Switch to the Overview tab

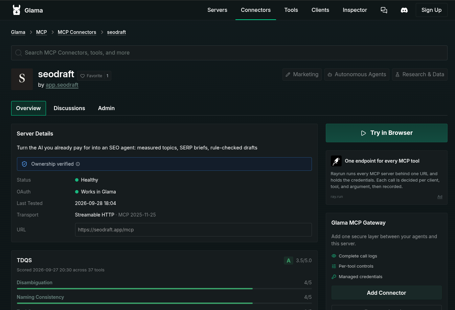[28, 108]
